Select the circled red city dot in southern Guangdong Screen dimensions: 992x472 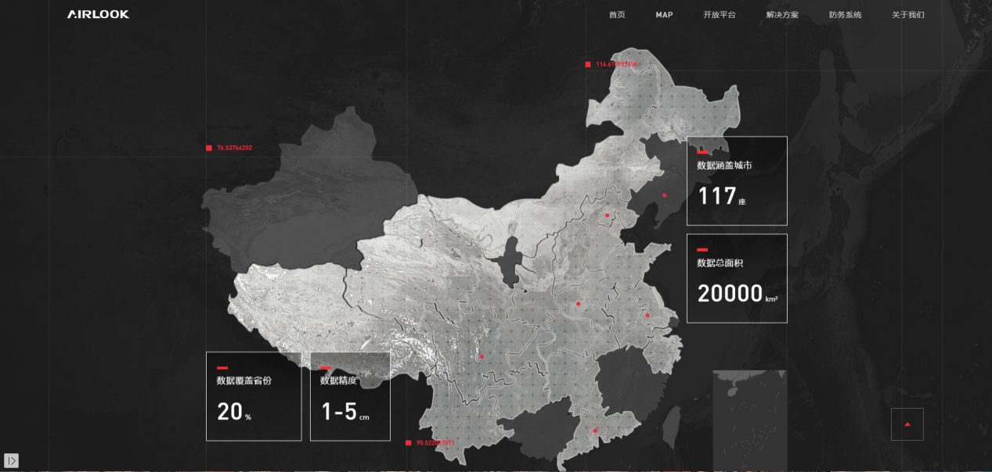click(x=595, y=431)
